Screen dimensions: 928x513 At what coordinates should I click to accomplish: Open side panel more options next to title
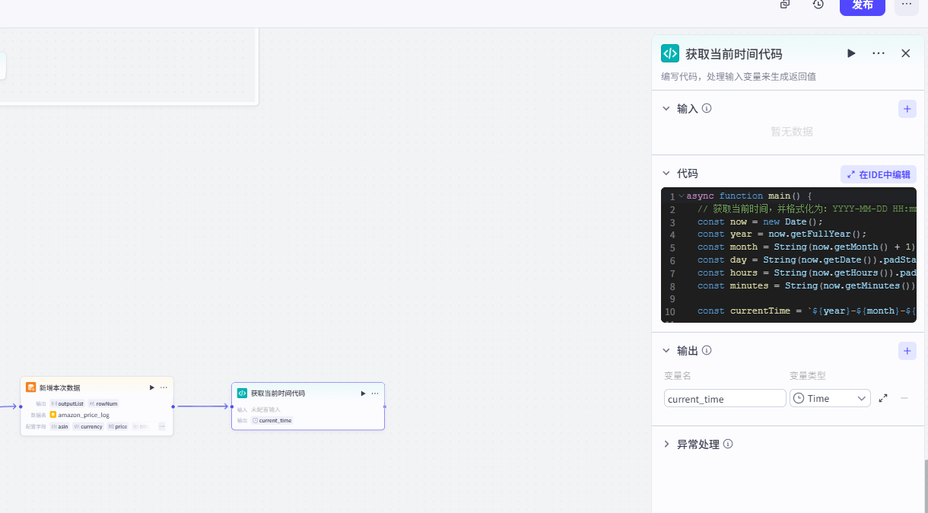(x=879, y=53)
